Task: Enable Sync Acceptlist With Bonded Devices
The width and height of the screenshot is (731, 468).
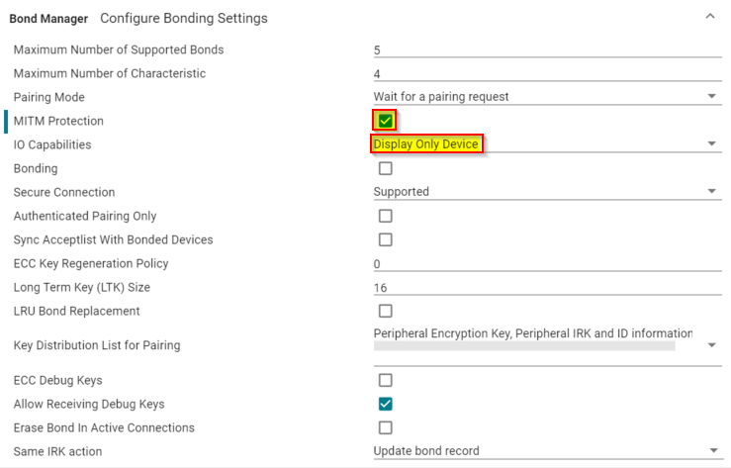Action: (386, 239)
